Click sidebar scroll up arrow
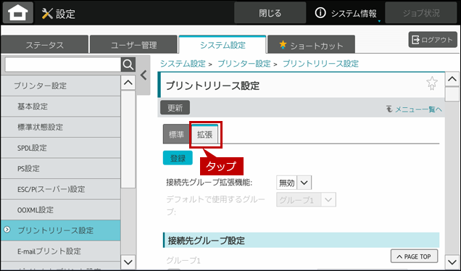The width and height of the screenshot is (461, 271). click(128, 83)
